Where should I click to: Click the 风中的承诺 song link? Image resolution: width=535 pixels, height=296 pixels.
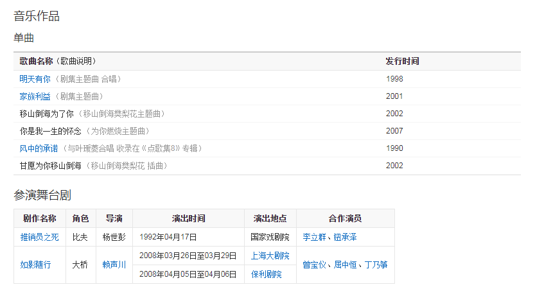pos(39,148)
